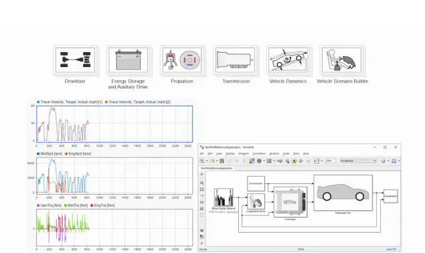Open the Vehicle Dynamics library icon
The height and width of the screenshot is (253, 425).
[x=288, y=60]
